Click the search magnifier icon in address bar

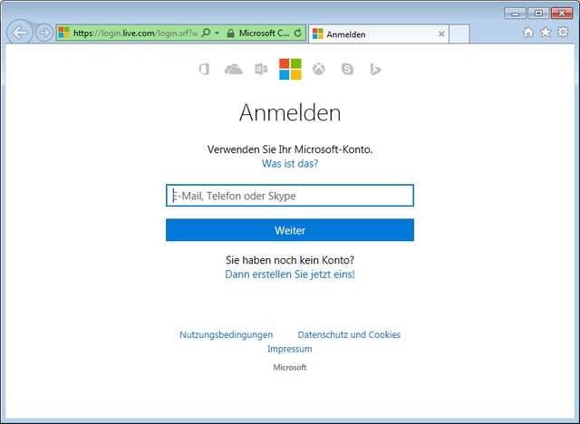(x=207, y=33)
